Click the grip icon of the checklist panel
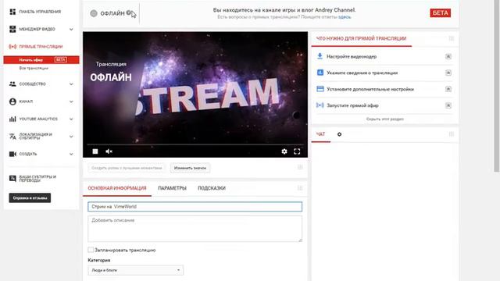 tap(452, 38)
